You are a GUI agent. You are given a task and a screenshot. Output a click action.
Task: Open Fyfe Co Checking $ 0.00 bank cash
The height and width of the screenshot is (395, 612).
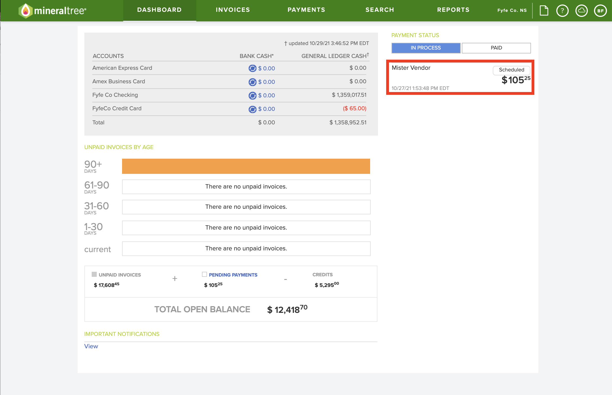[x=266, y=95]
